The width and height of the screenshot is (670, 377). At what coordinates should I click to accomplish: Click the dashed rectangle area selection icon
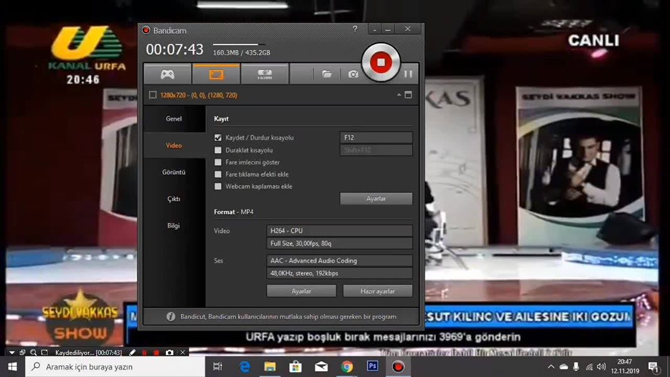pyautogui.click(x=153, y=95)
